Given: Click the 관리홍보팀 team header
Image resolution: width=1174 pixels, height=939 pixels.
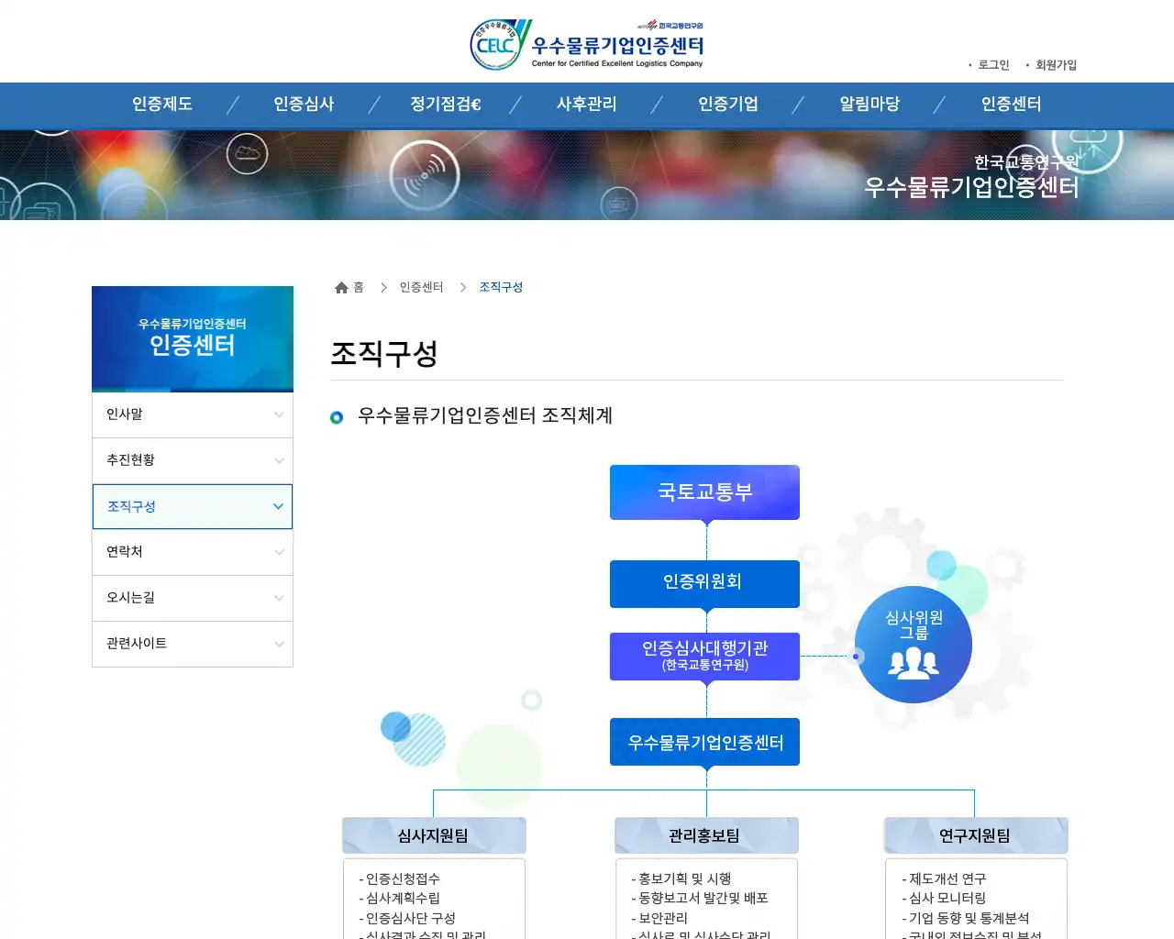Looking at the screenshot, I should pos(706,835).
